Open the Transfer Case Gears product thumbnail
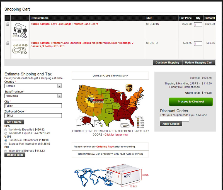Screen dimensions: 223x190 point(20,30)
